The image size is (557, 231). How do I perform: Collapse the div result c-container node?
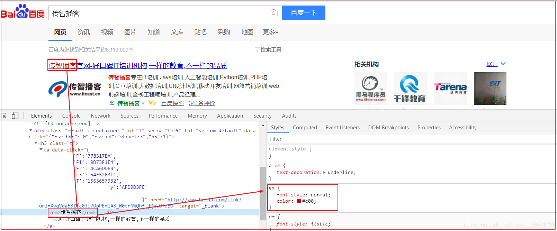30,130
